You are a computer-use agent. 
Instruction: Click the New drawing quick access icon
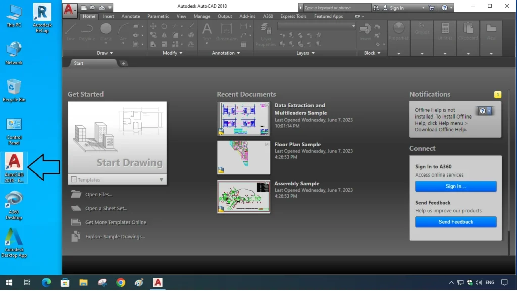tap(84, 7)
